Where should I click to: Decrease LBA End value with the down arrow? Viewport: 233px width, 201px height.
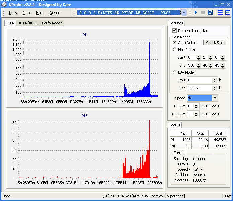coord(214,90)
